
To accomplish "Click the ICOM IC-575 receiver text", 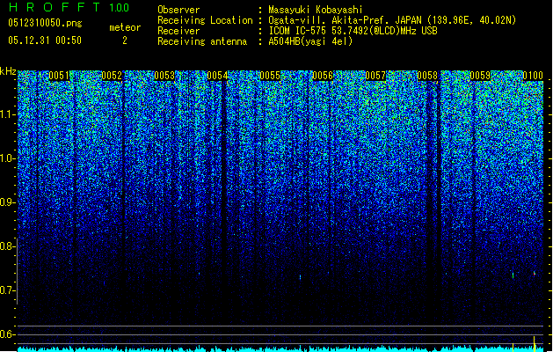I will click(353, 31).
